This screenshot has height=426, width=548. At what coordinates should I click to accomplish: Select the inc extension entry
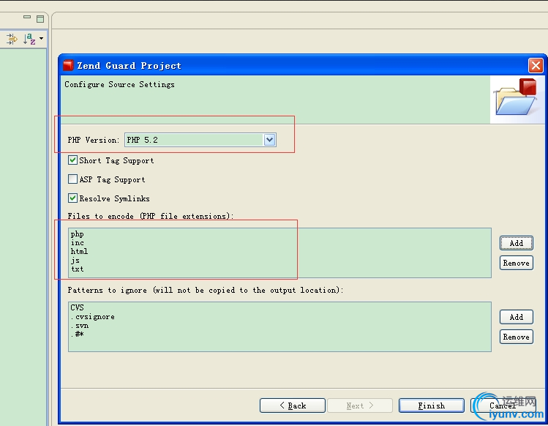click(78, 243)
